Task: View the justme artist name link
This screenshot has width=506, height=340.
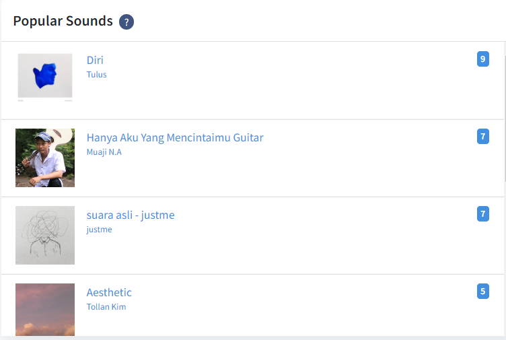Action: coord(100,230)
